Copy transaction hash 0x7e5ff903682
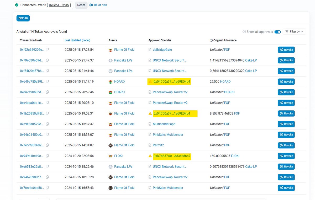The height and width of the screenshot is (200, 315). [x=48, y=145]
